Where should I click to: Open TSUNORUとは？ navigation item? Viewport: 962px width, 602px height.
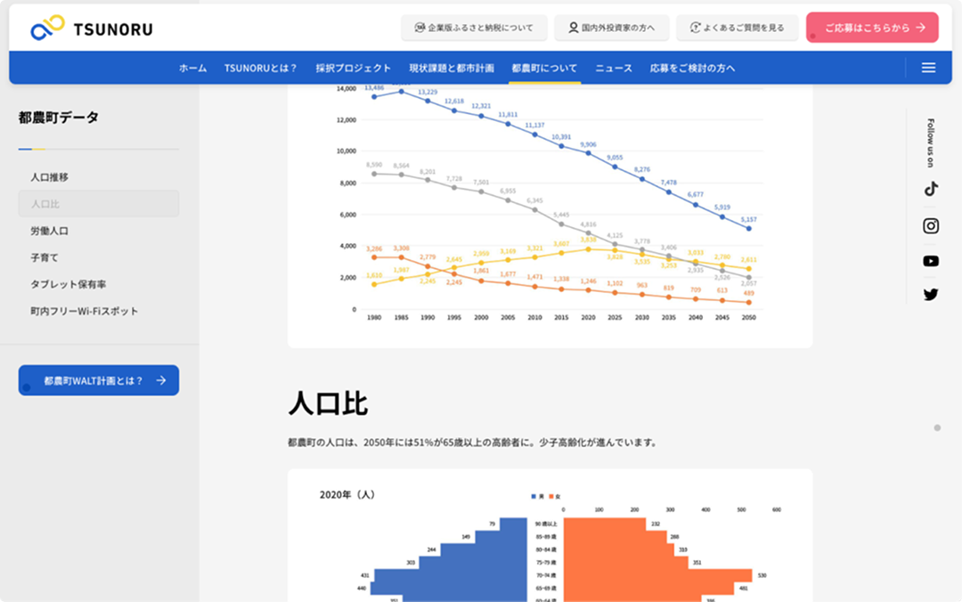click(261, 68)
